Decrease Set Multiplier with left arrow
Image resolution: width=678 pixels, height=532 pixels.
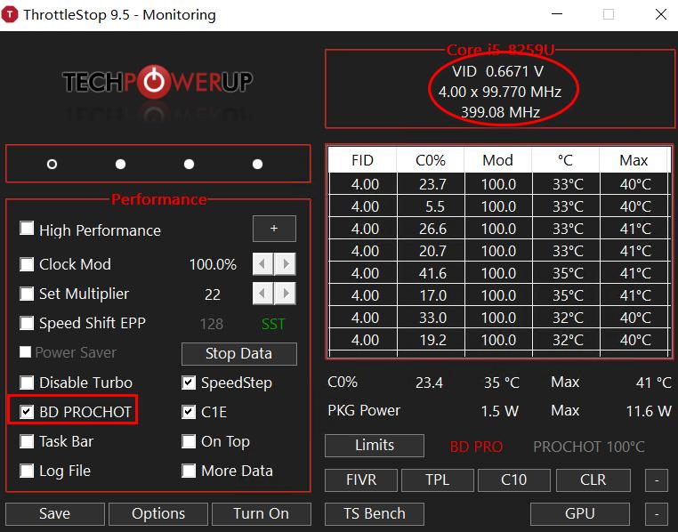coord(262,294)
